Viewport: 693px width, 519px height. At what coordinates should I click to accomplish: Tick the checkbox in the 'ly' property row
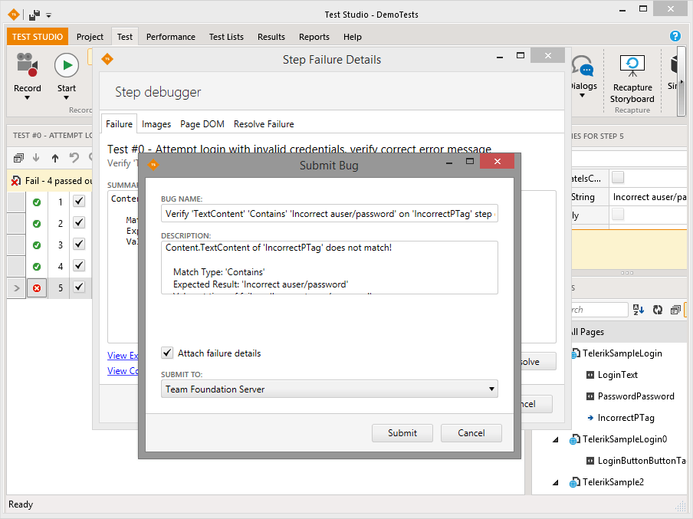coord(618,215)
